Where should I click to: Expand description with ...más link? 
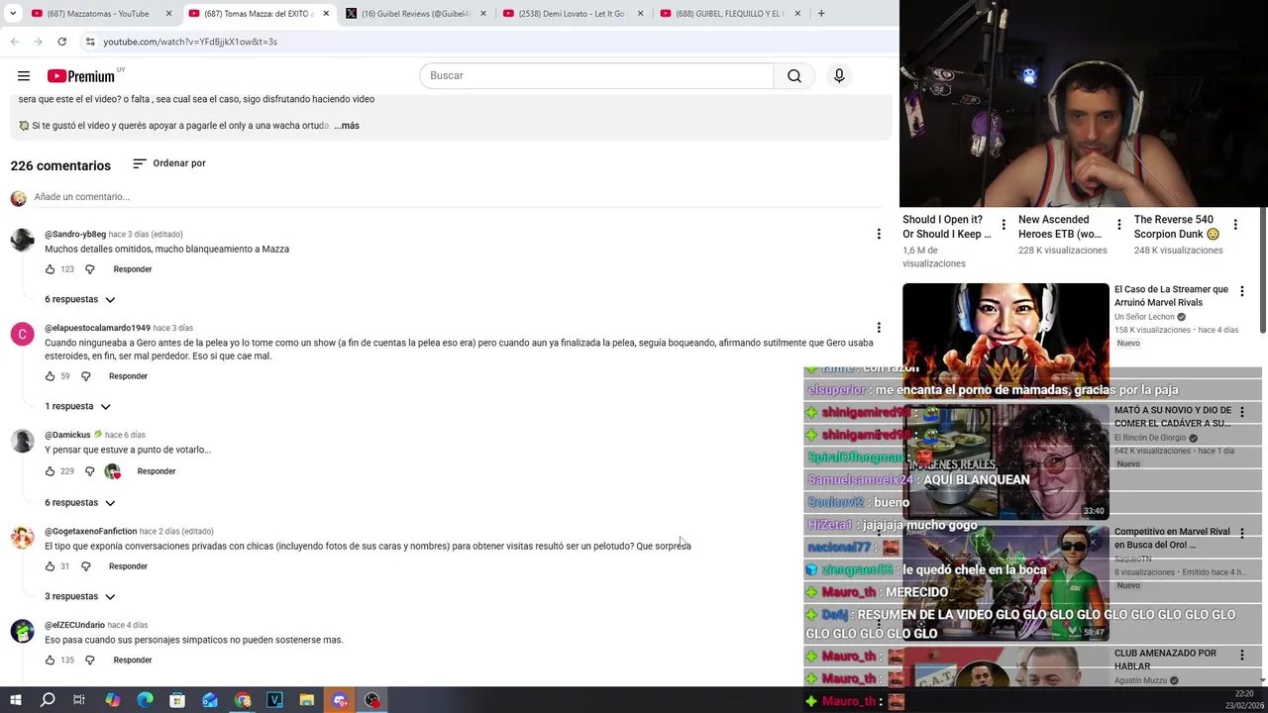click(347, 126)
